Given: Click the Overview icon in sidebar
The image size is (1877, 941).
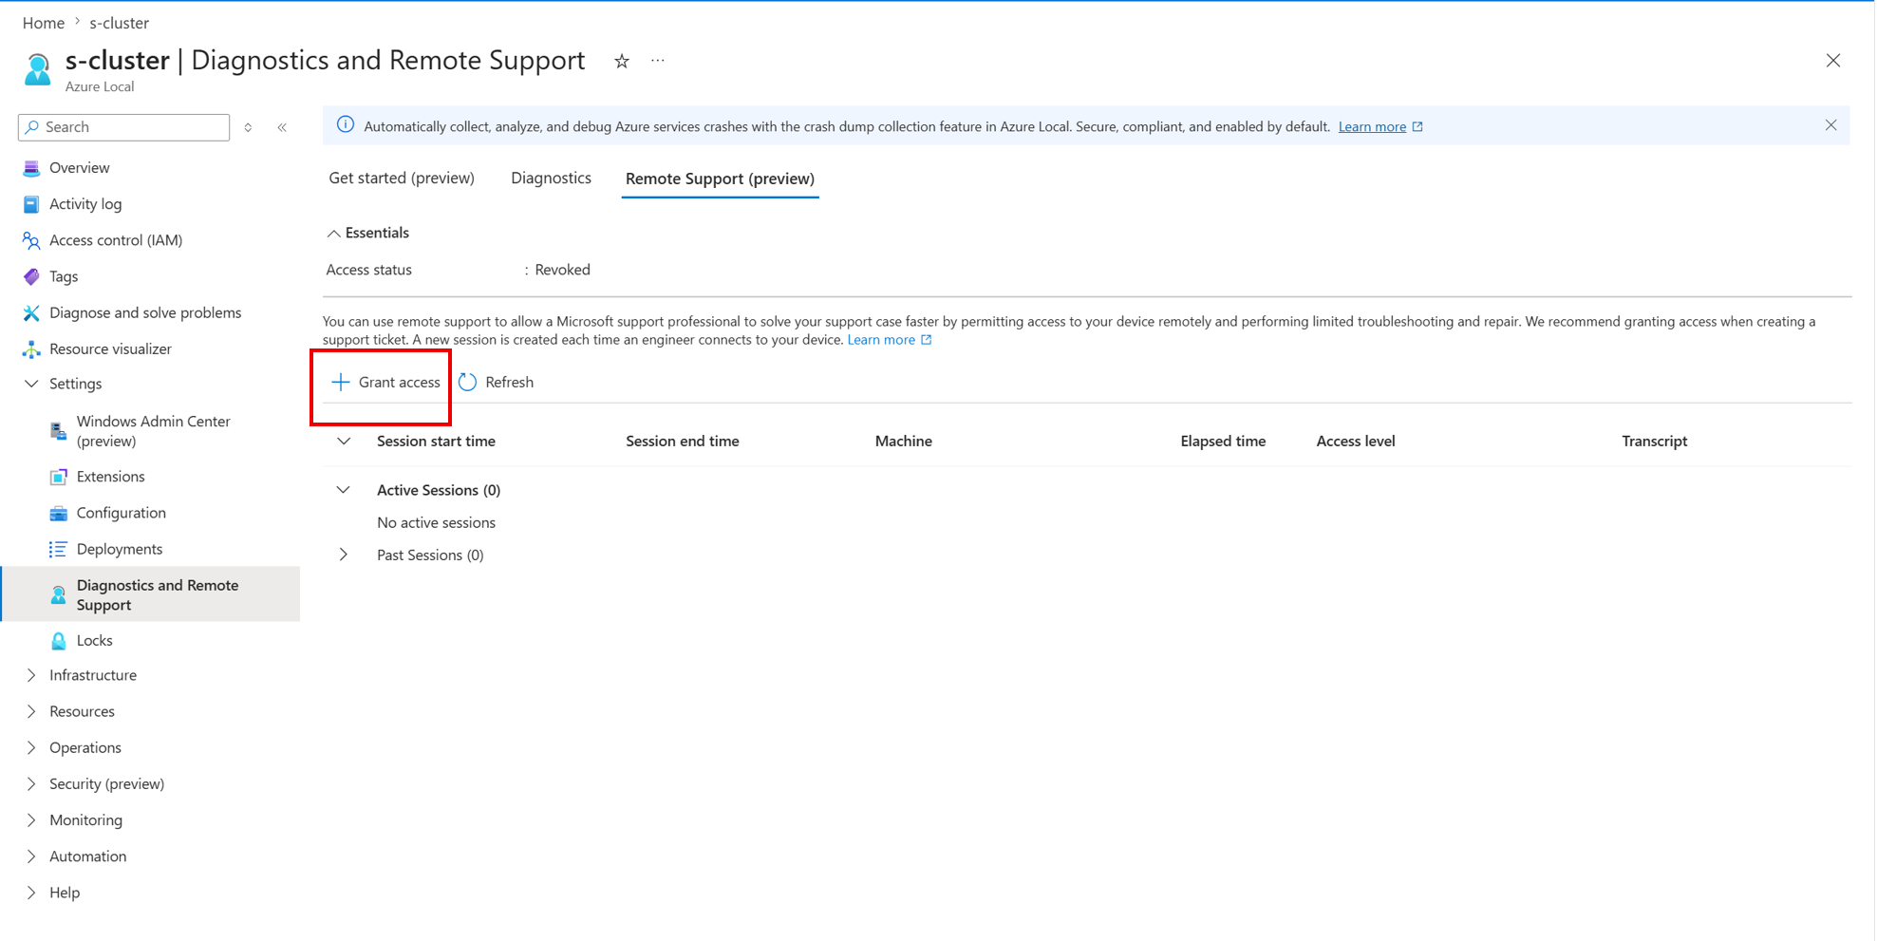Looking at the screenshot, I should (31, 168).
